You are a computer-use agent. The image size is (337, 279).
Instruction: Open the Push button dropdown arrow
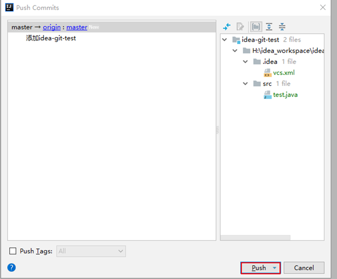pyautogui.click(x=274, y=268)
